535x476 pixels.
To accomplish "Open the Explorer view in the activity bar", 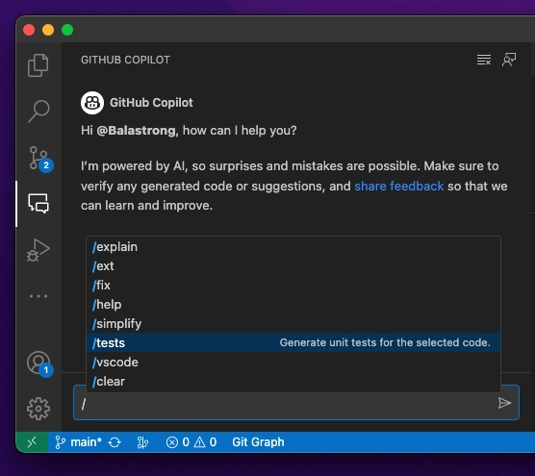I will coord(38,65).
